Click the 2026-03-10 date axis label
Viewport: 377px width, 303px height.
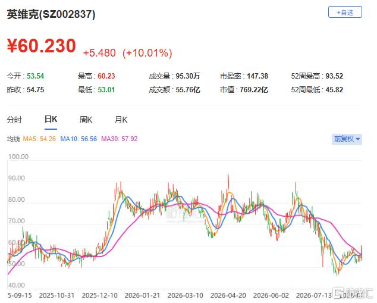coord(185,295)
